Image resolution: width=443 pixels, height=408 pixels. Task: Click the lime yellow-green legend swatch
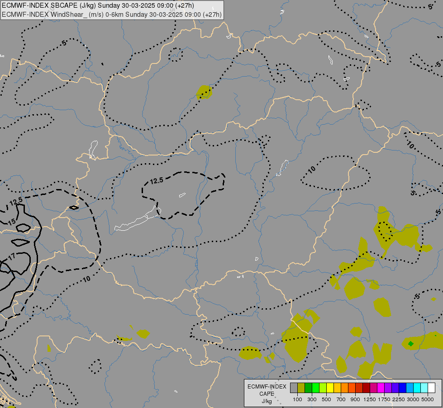click(x=323, y=388)
